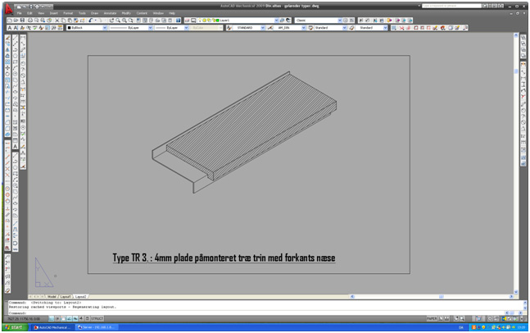The height and width of the screenshot is (333, 530).
Task: Toggle the PAPER space status button
Action: [432, 318]
